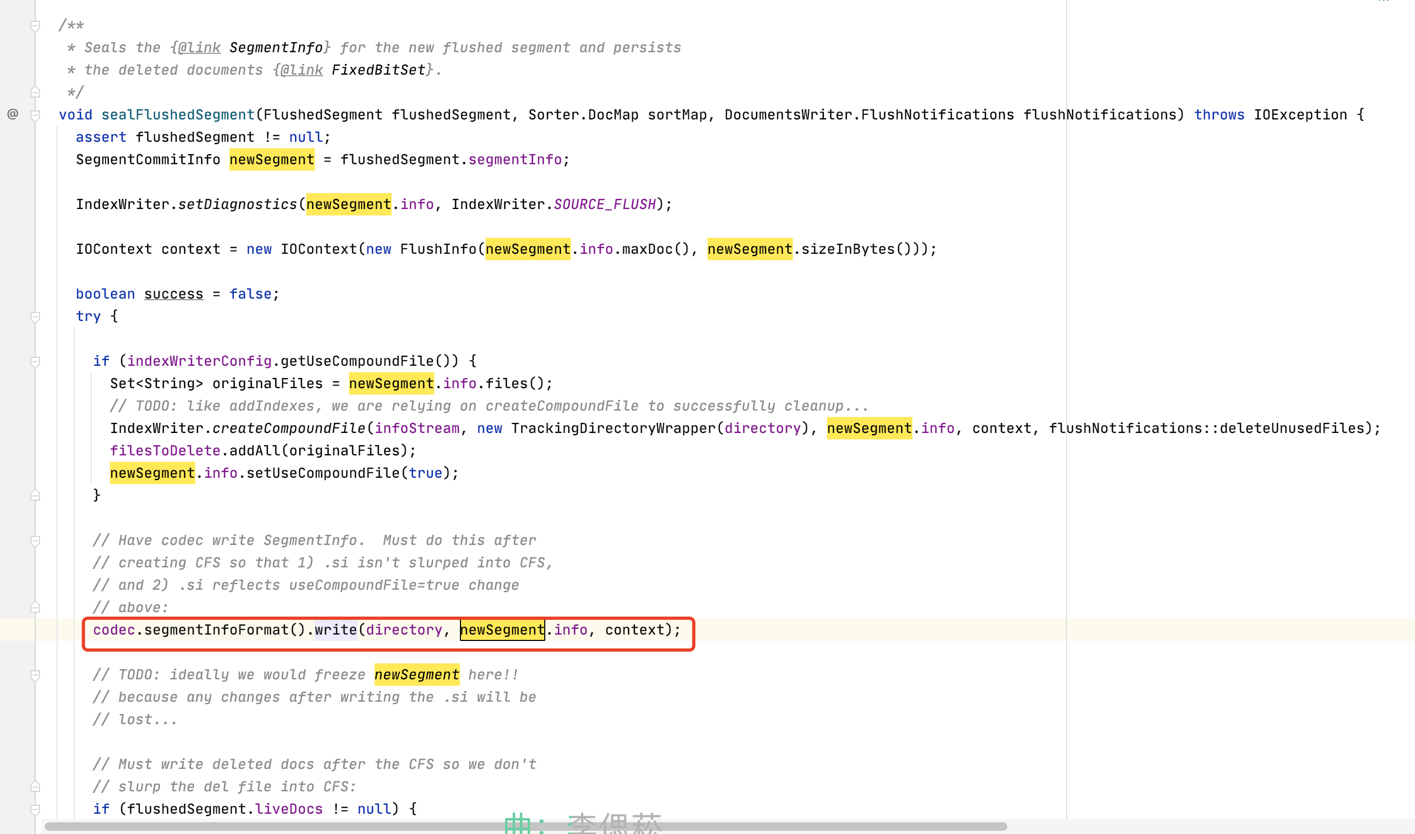
Task: Fold the 'TODO: ideally we would freeze' comment
Action: 35,675
